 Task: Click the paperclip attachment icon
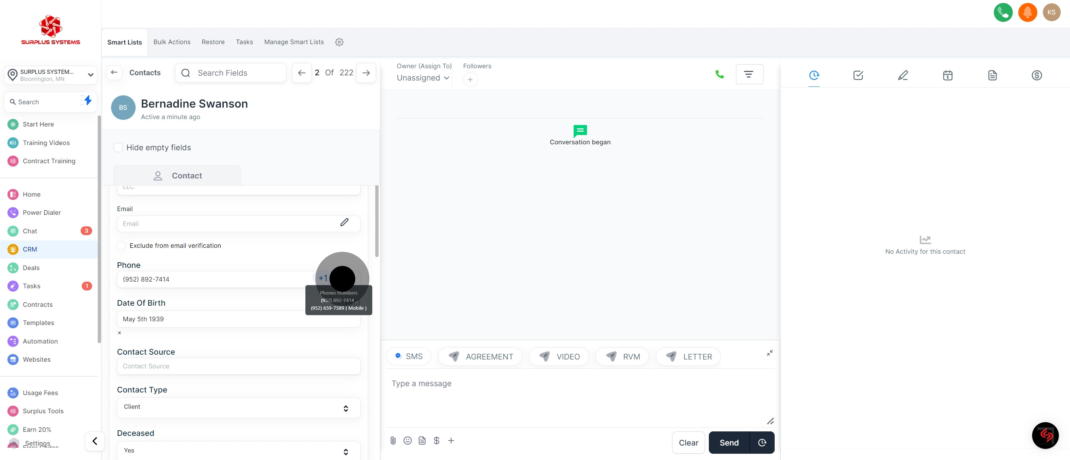tap(393, 440)
